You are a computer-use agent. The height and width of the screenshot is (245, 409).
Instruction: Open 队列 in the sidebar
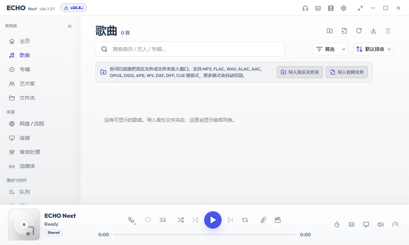point(39,192)
